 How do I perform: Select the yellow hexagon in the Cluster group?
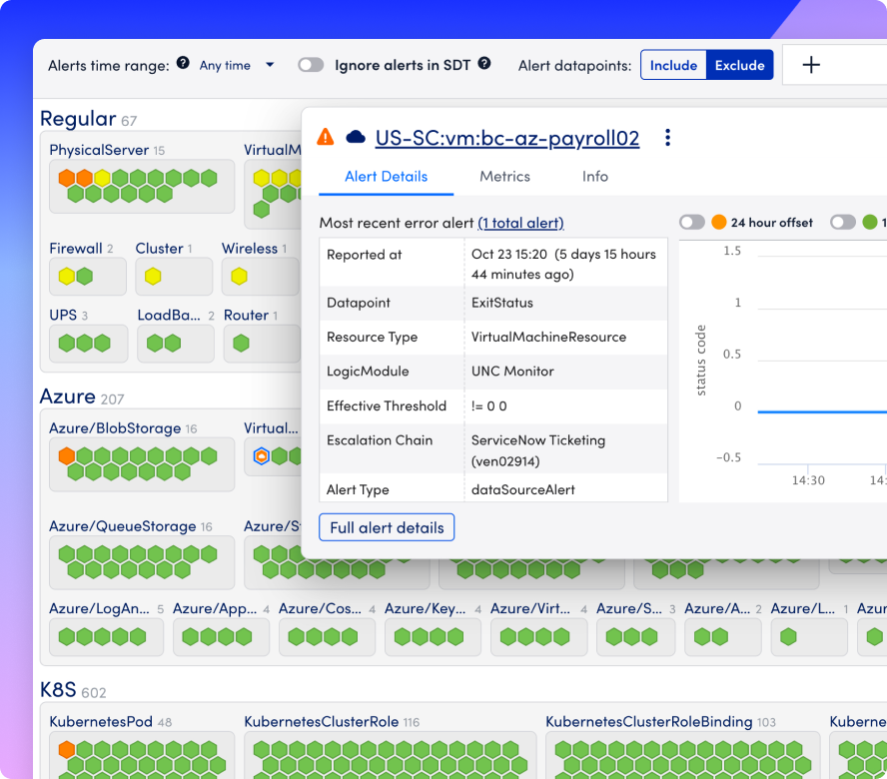(153, 277)
